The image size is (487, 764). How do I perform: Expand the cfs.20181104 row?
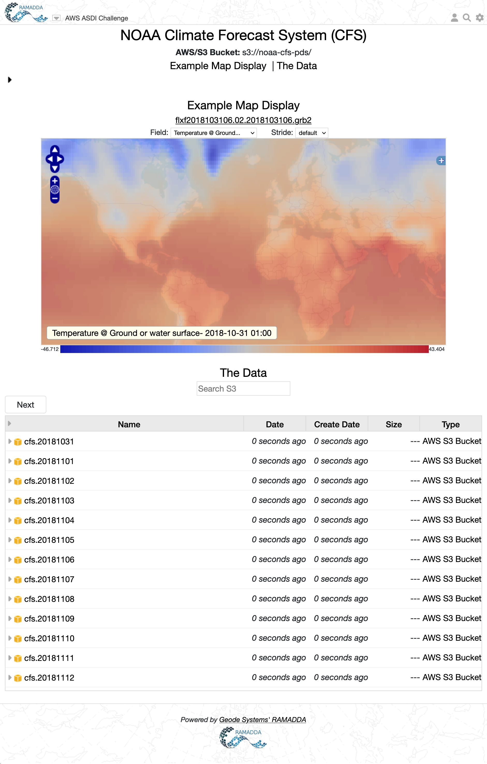(10, 520)
